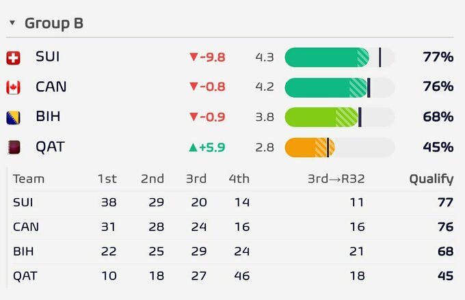Select the QAT row in table
Image resolution: width=465 pixels, height=300 pixels.
[232, 276]
